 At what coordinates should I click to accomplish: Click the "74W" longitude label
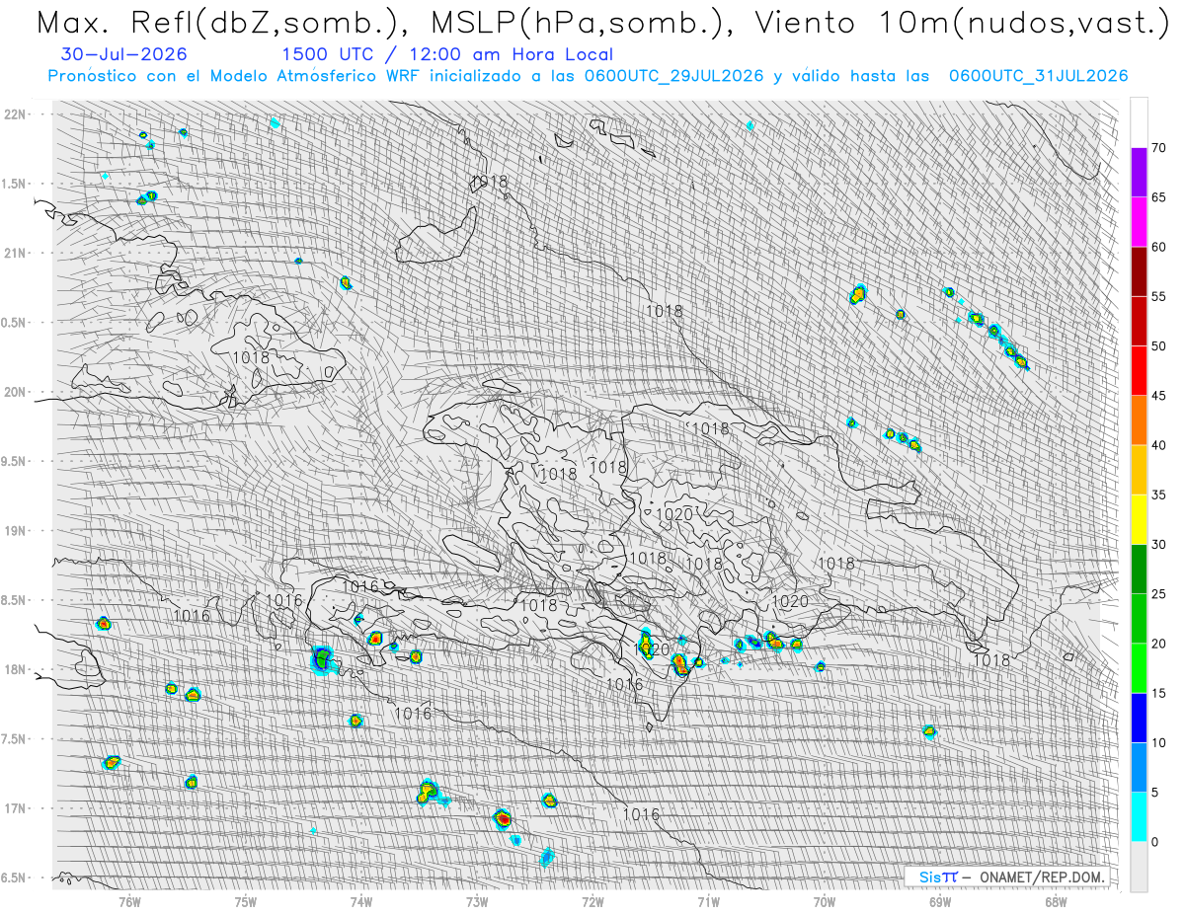(x=361, y=901)
